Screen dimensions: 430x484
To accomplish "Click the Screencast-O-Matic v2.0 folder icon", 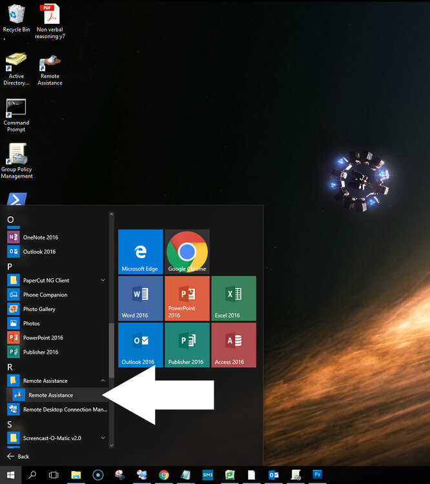I will coord(14,438).
